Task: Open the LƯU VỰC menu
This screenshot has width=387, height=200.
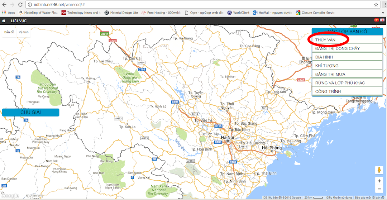Action: [19, 21]
